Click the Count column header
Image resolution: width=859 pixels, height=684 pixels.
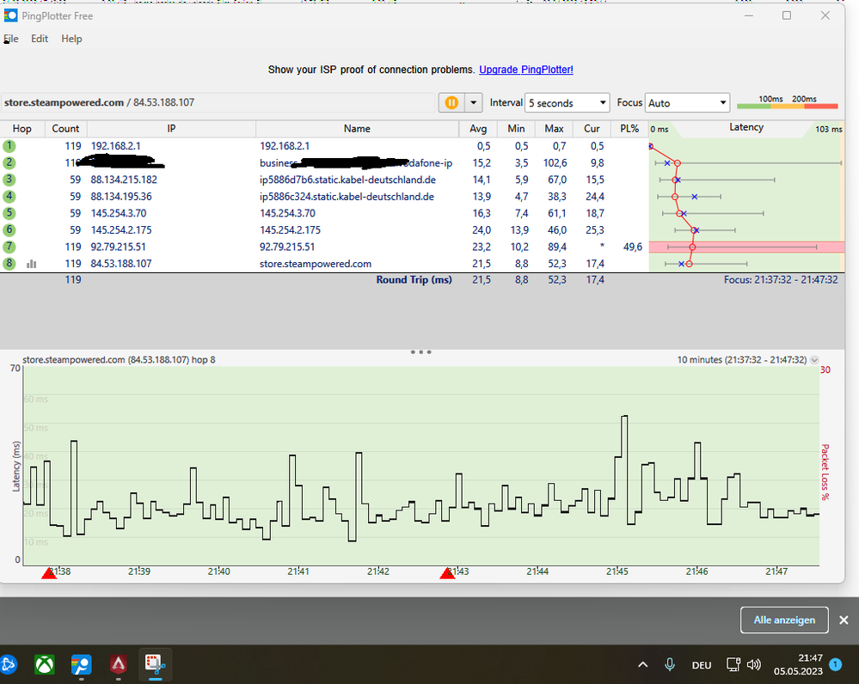[x=65, y=129]
